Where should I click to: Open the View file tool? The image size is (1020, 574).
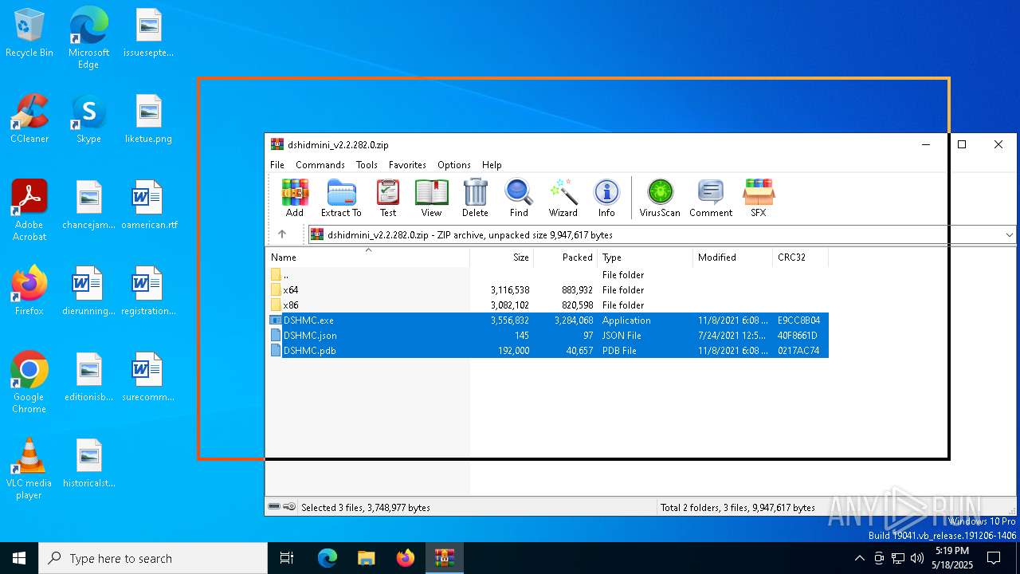(431, 198)
